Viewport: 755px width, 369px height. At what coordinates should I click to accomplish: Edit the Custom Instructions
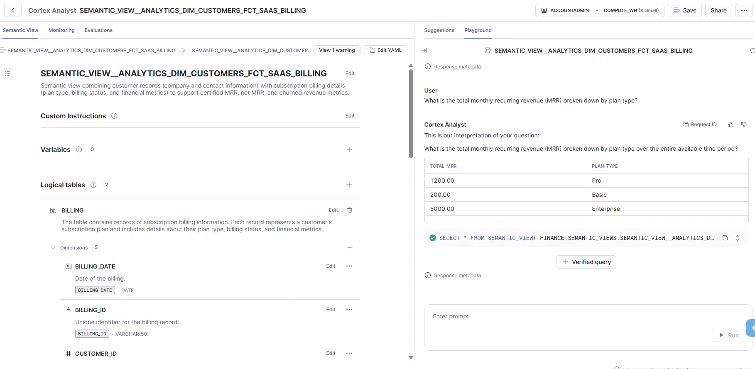coord(350,116)
